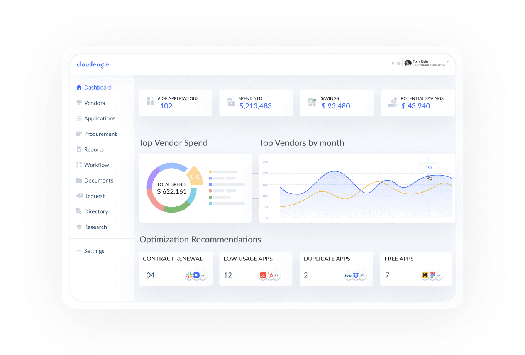525x355 pixels.
Task: Open the Vendors page in sidebar
Action: (94, 103)
